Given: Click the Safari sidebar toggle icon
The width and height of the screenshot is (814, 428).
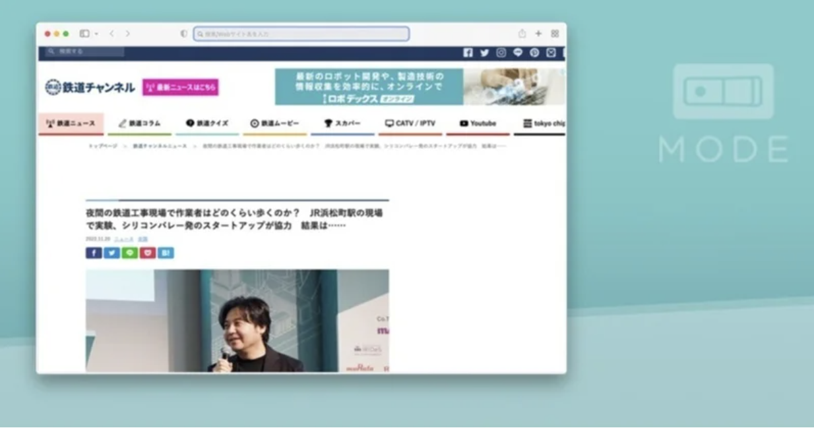Looking at the screenshot, I should tap(84, 34).
